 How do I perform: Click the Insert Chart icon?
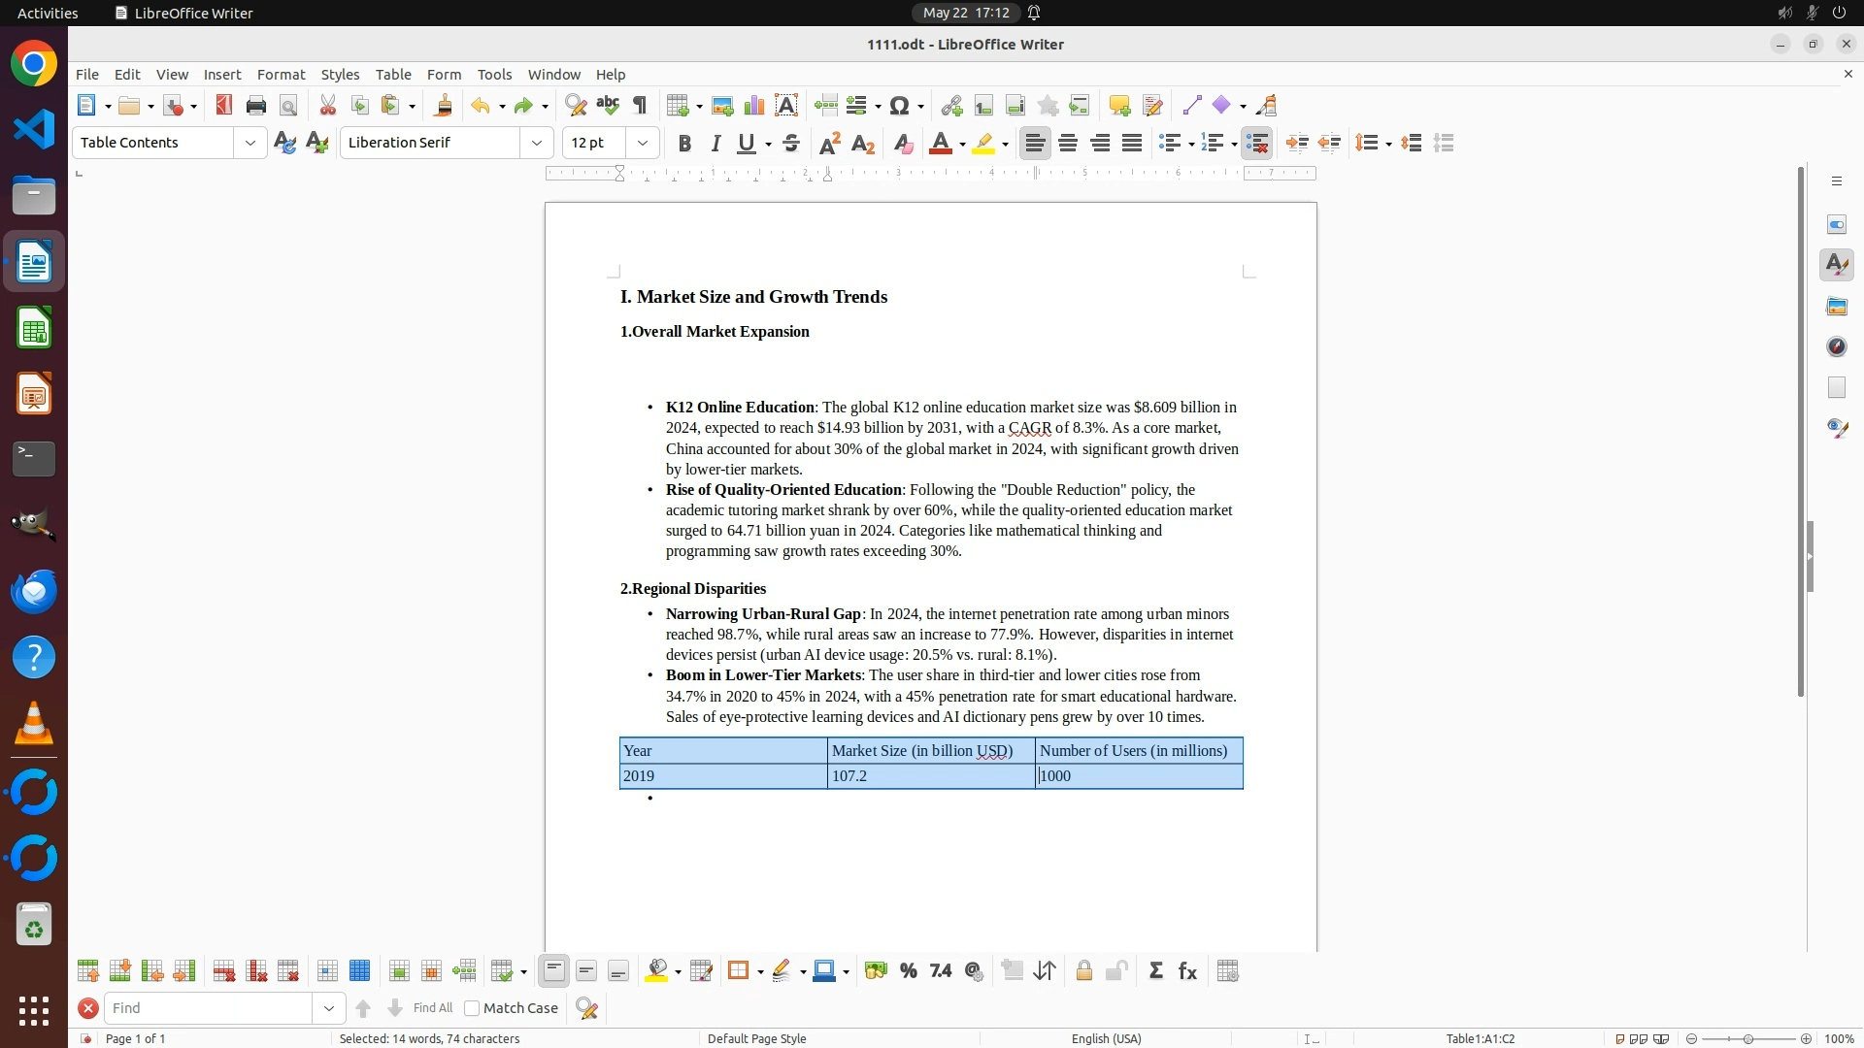coord(754,106)
